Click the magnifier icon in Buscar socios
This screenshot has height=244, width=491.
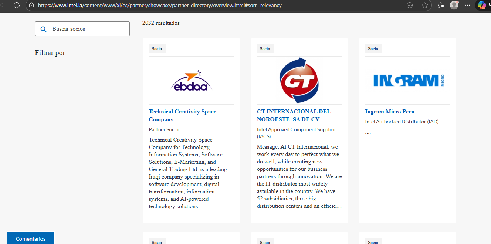point(43,29)
